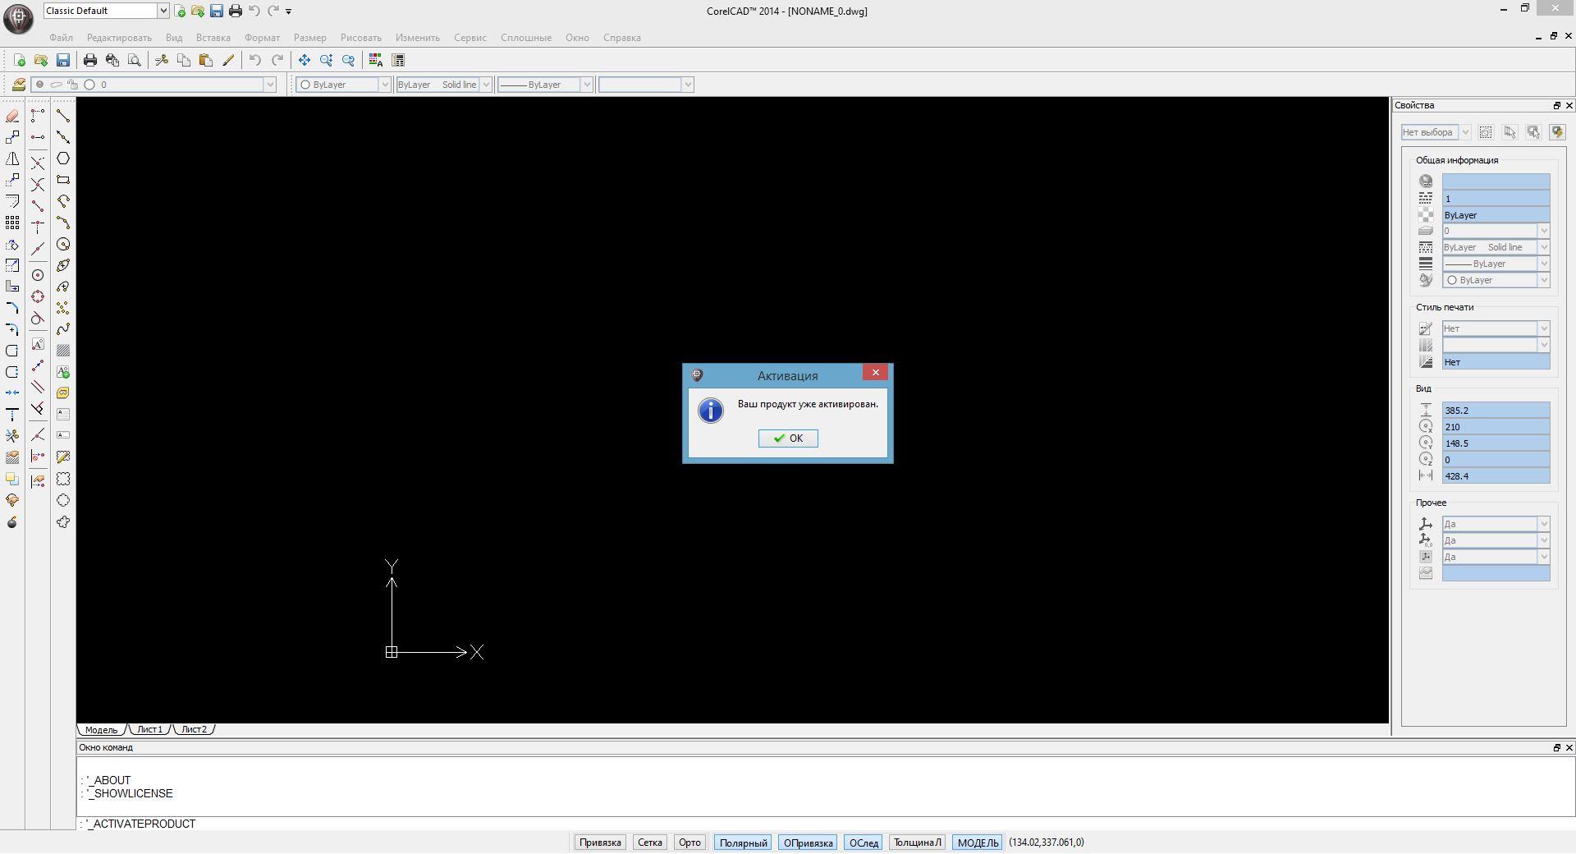
Task: Click the Save icon in standard toolbar
Action: [x=63, y=60]
